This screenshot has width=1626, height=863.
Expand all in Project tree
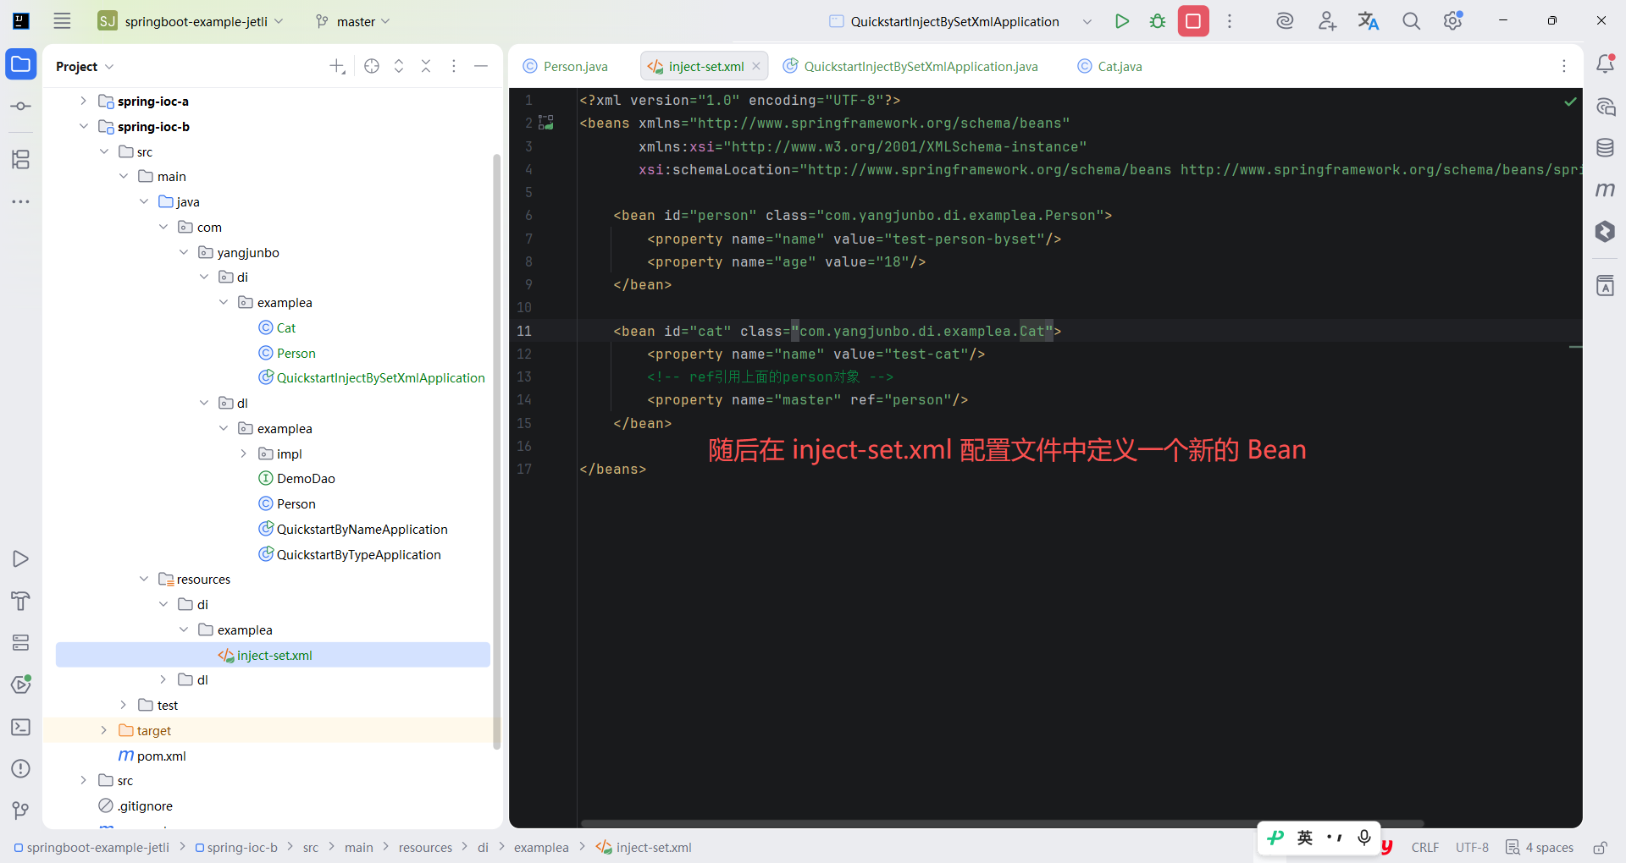click(399, 66)
